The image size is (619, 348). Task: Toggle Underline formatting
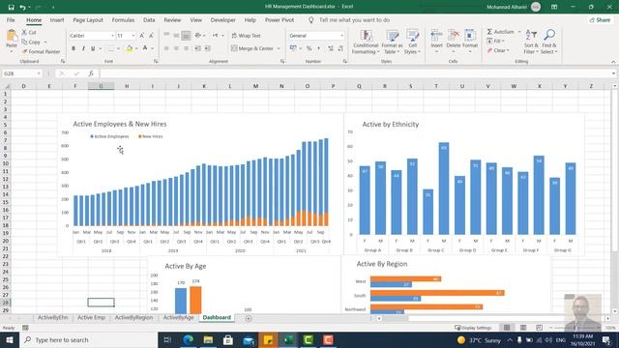[x=93, y=48]
